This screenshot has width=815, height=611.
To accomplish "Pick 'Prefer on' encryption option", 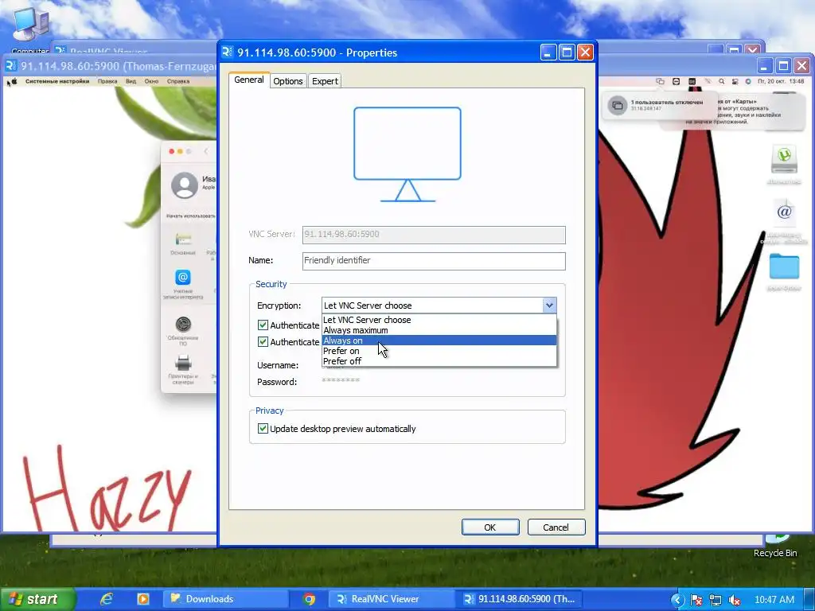I will (439, 351).
